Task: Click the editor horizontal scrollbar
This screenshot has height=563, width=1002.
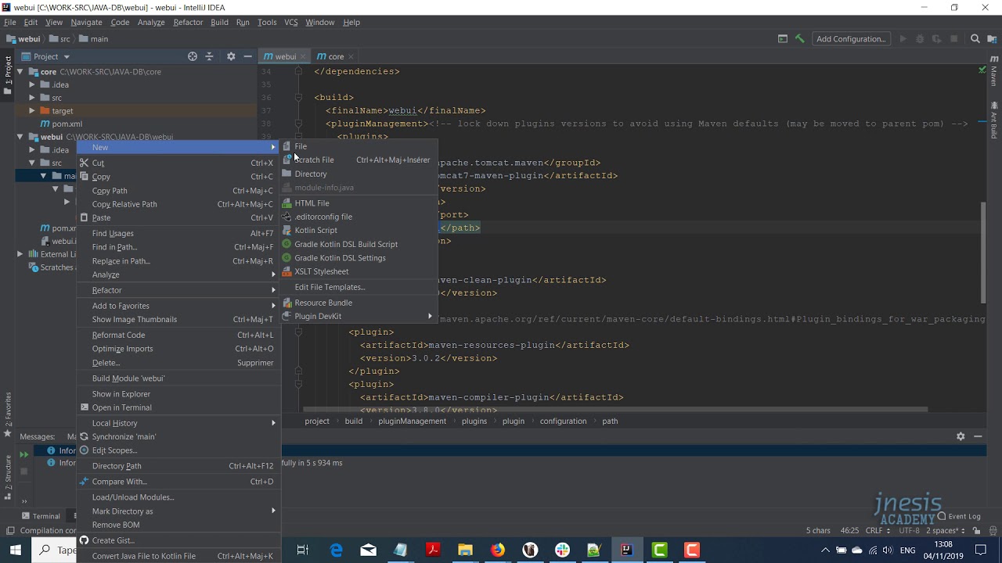Action: [615, 409]
